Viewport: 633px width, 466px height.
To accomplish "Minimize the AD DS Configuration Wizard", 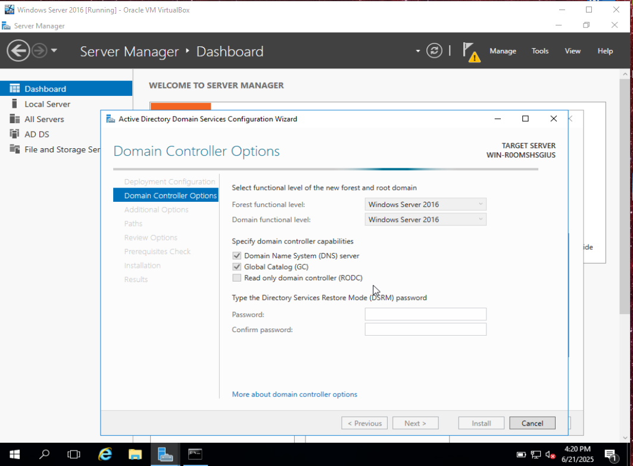I will coord(498,118).
